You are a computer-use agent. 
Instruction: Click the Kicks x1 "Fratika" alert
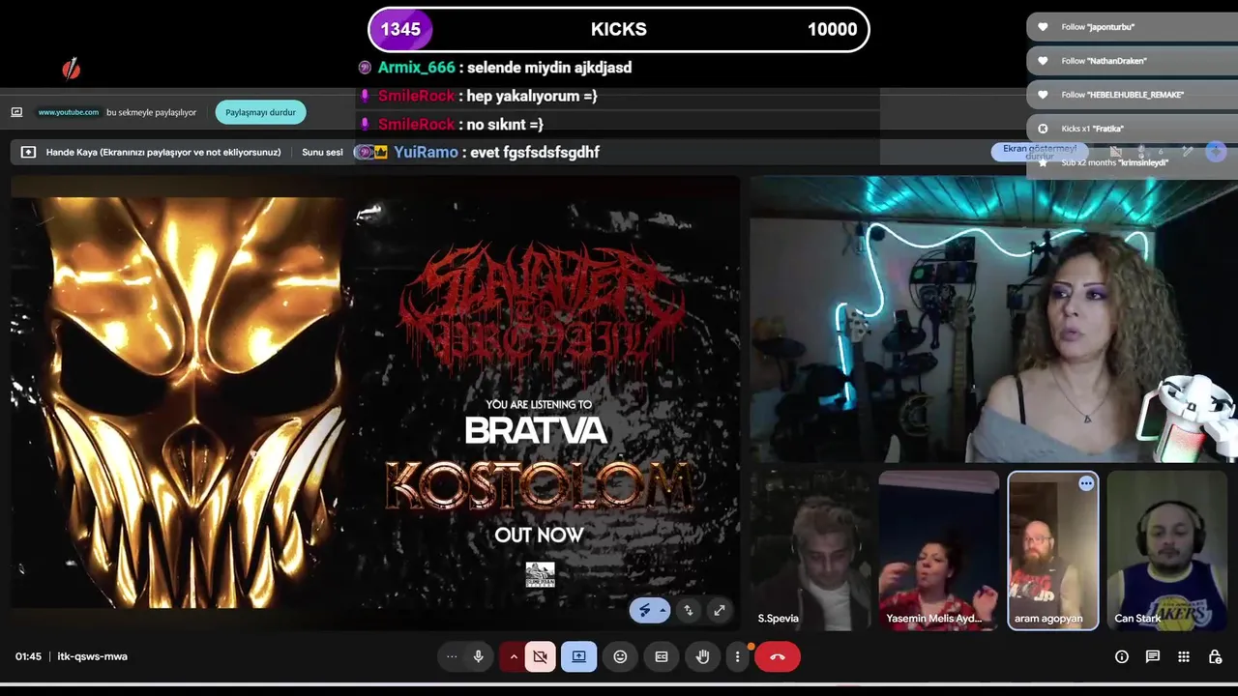pyautogui.click(x=1132, y=129)
